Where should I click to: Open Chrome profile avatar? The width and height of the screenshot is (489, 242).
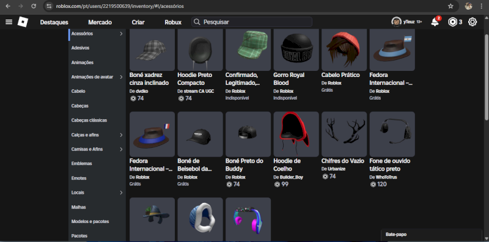[x=468, y=6]
